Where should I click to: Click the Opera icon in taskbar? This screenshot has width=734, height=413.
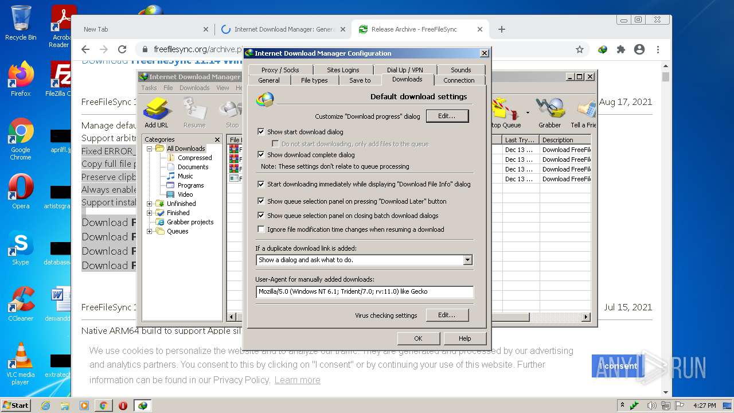coord(123,406)
